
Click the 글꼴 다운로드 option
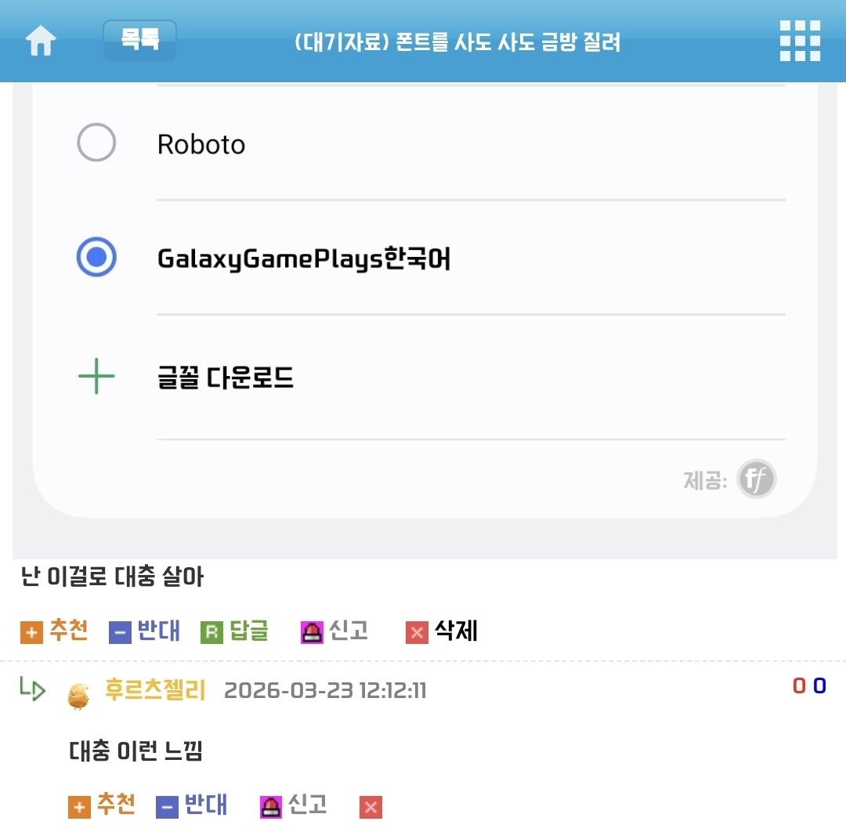point(226,378)
